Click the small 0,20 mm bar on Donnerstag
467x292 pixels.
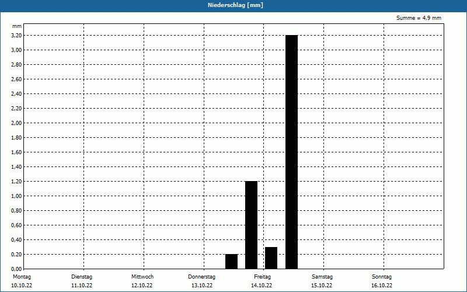tap(231, 261)
